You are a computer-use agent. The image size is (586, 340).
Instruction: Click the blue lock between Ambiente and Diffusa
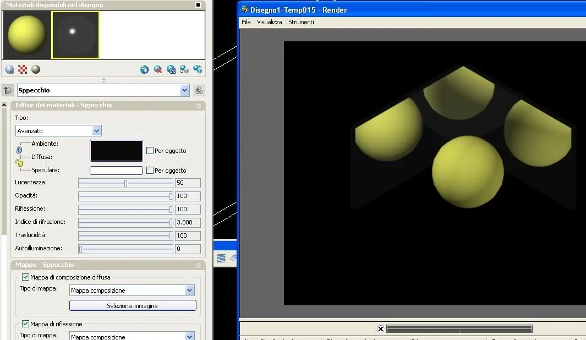(x=19, y=150)
